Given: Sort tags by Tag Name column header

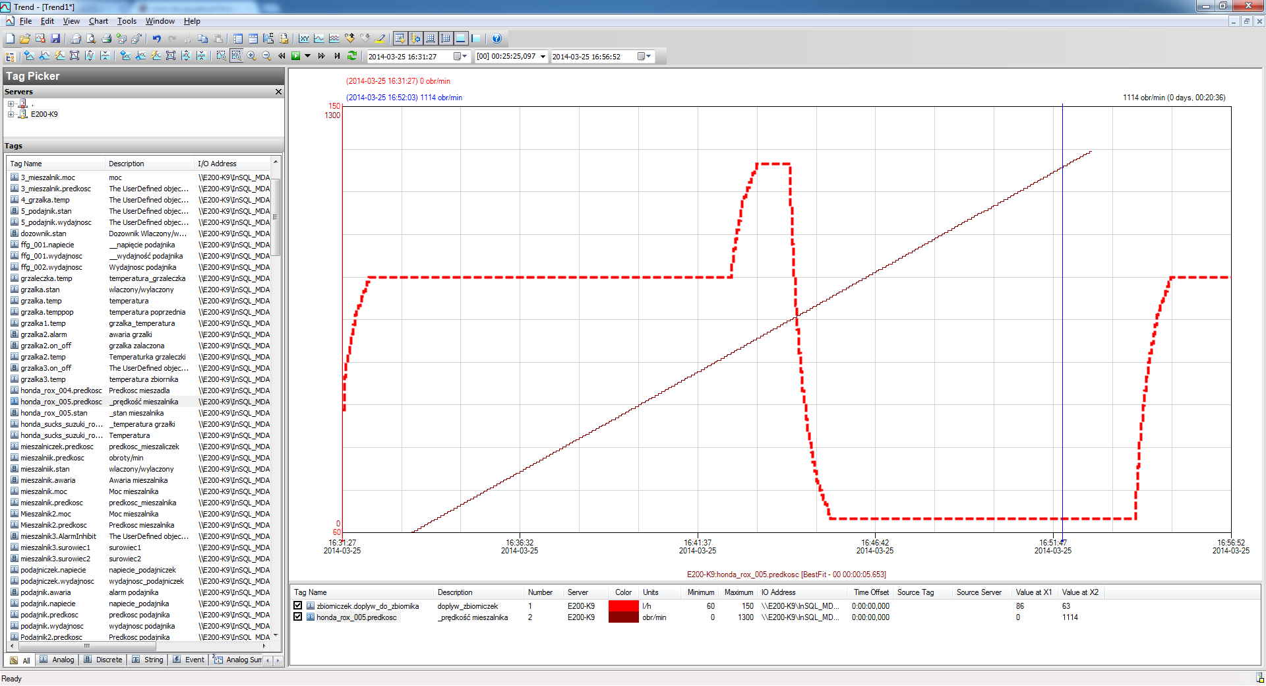Looking at the screenshot, I should click(x=56, y=164).
